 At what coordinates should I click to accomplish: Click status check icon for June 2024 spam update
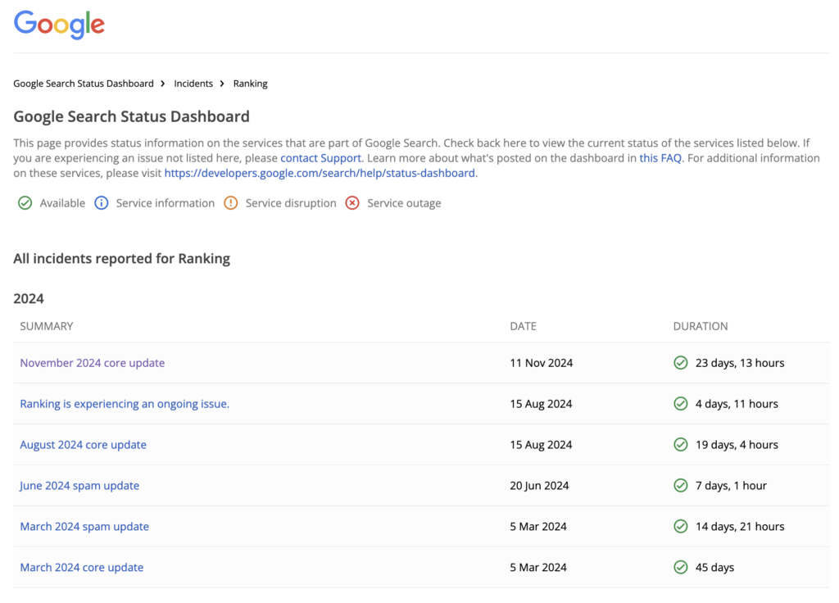[x=681, y=486]
